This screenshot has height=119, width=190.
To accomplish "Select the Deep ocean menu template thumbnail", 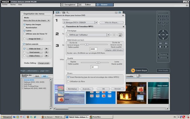I will pyautogui.click(x=158, y=93).
